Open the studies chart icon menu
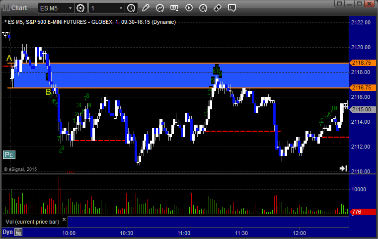The width and height of the screenshot is (378, 239). coord(160,8)
